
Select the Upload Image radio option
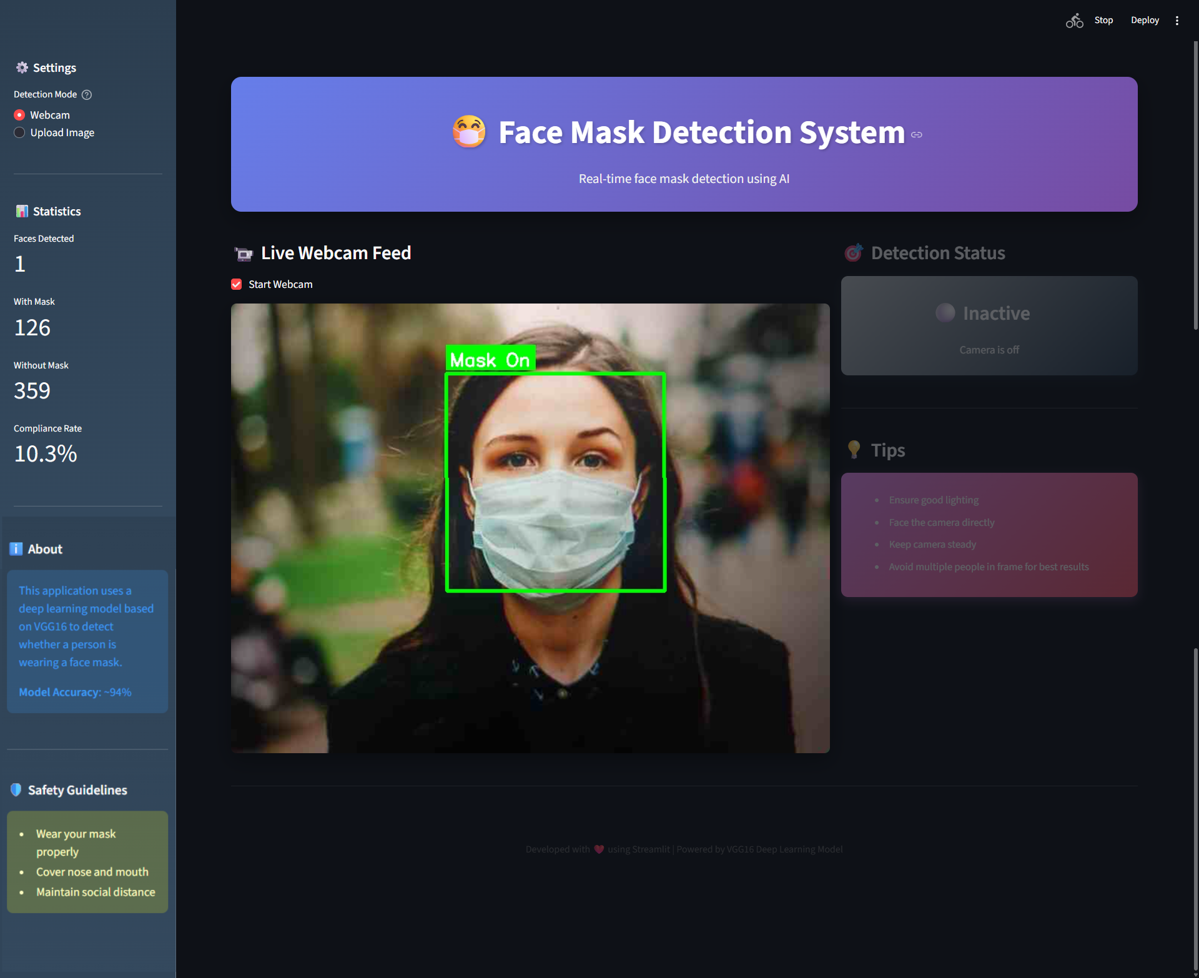point(19,132)
